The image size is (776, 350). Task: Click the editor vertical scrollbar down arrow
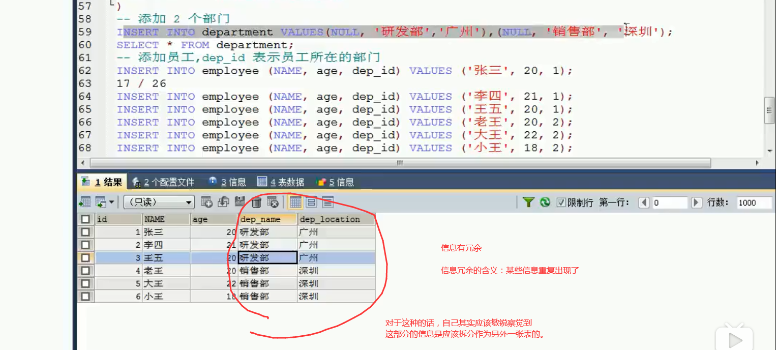[x=769, y=151]
